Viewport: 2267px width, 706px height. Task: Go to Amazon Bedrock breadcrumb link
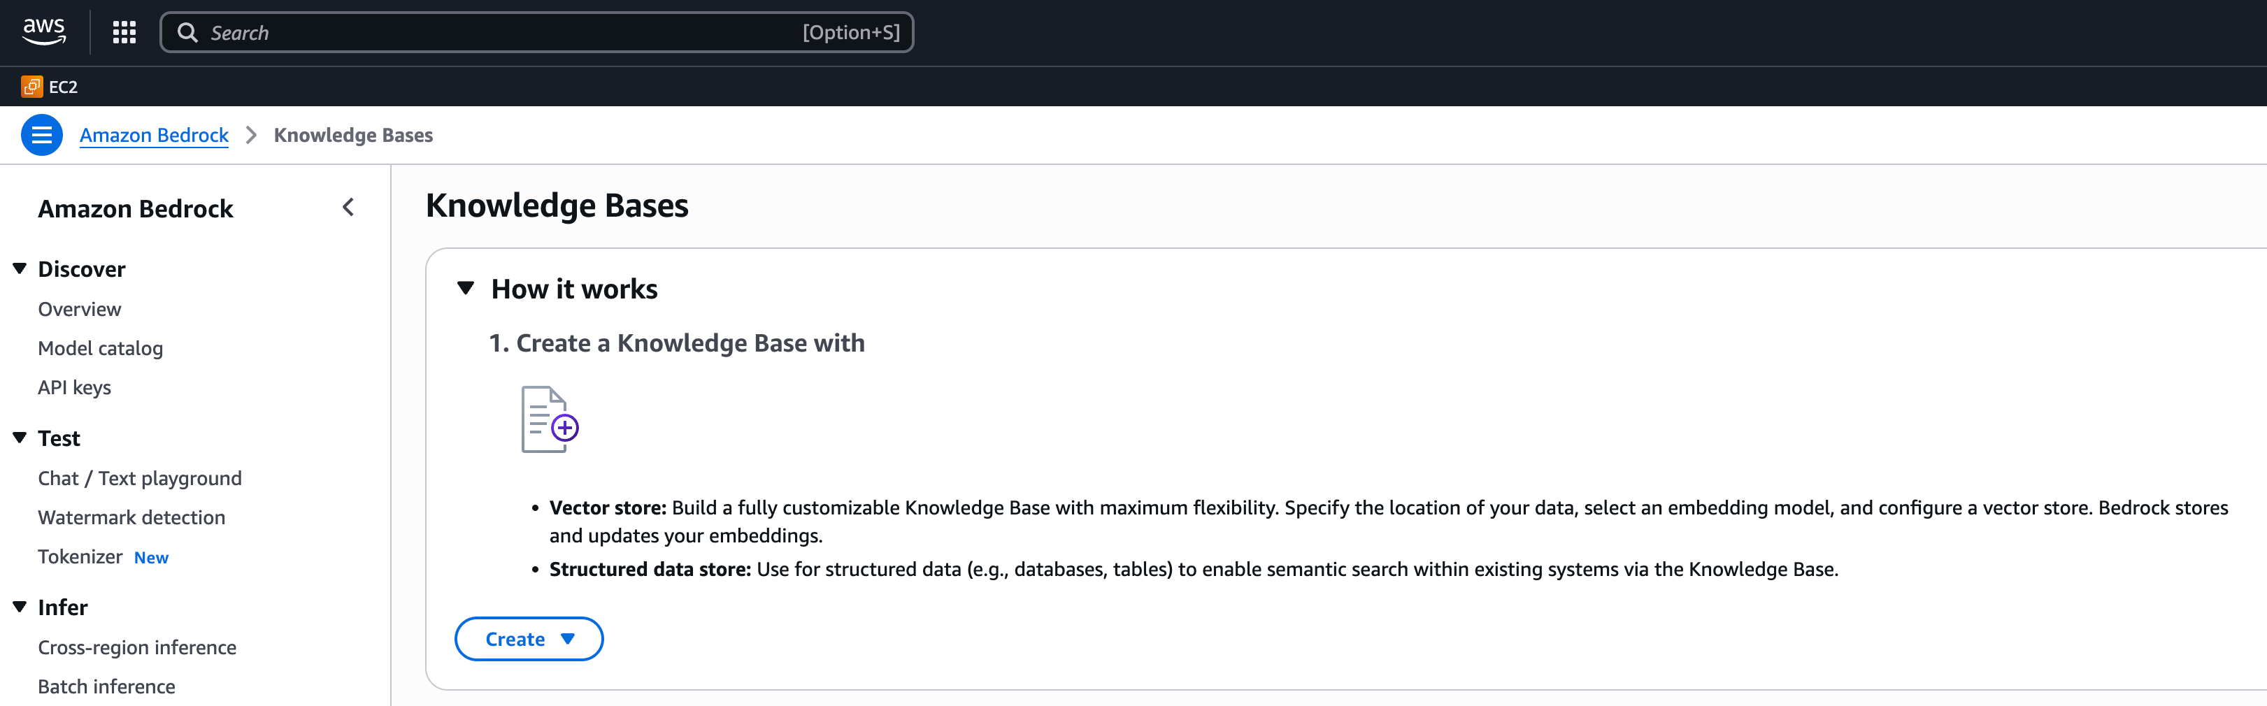[154, 136]
